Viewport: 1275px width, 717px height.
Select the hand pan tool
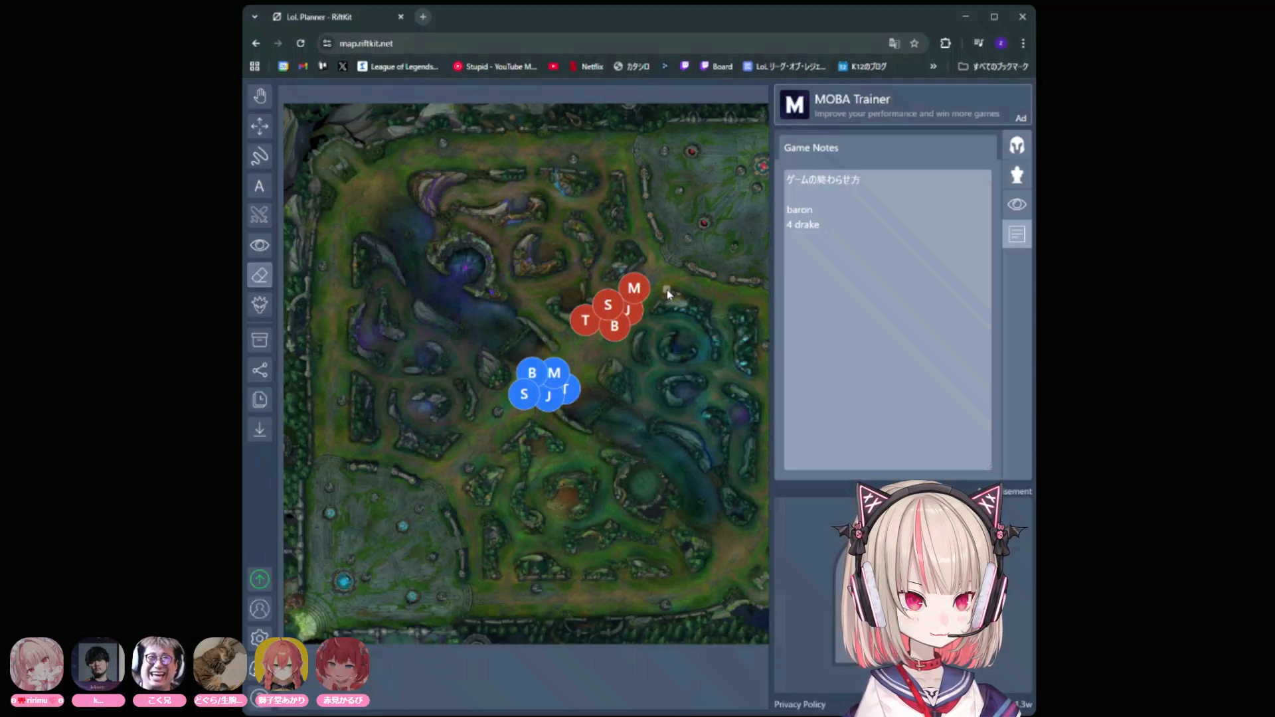pyautogui.click(x=260, y=96)
